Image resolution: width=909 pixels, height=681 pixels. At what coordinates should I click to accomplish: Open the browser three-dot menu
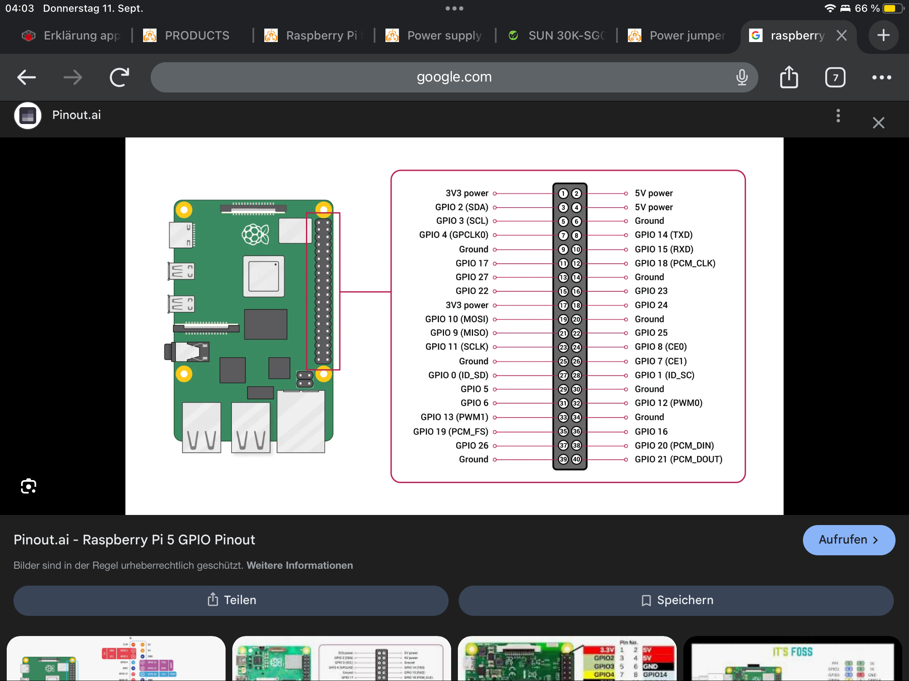coord(882,77)
